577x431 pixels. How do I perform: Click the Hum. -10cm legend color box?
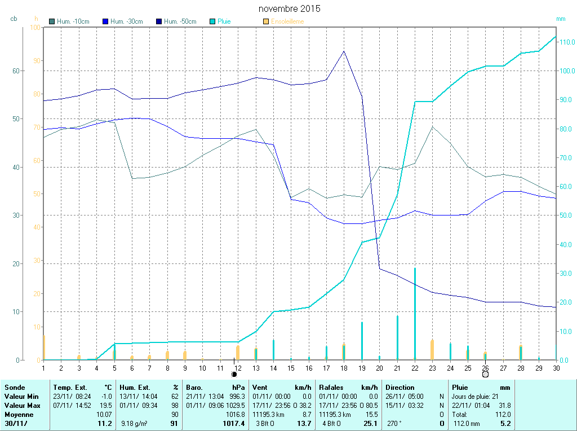[x=52, y=21]
